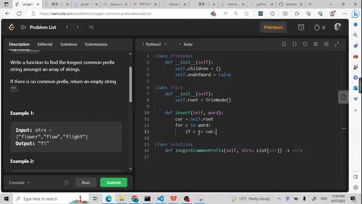
Task: Click code line 13 'if c in cur.'
Action: click(200, 131)
